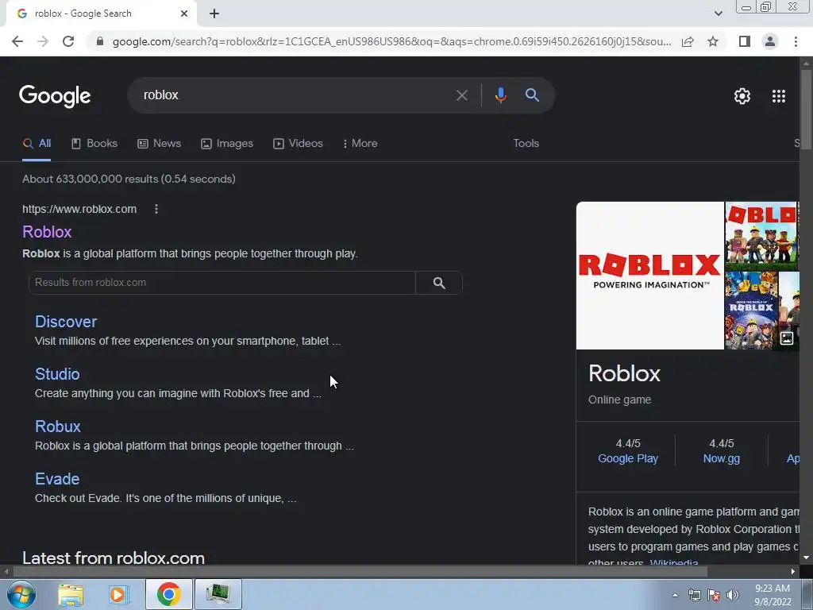Open search Tools options
This screenshot has width=813, height=610.
(x=526, y=144)
